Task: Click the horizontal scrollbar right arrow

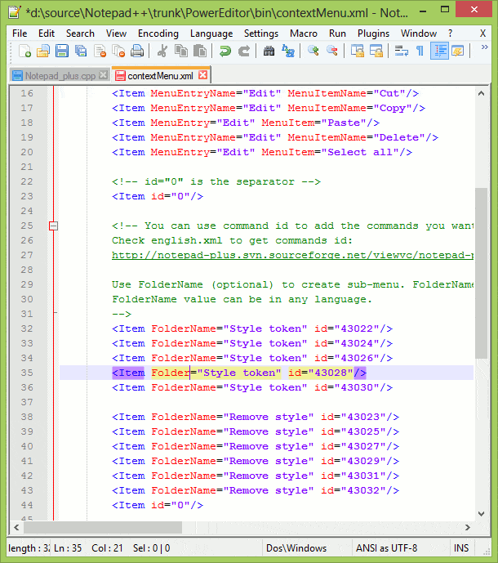Action: coord(468,527)
